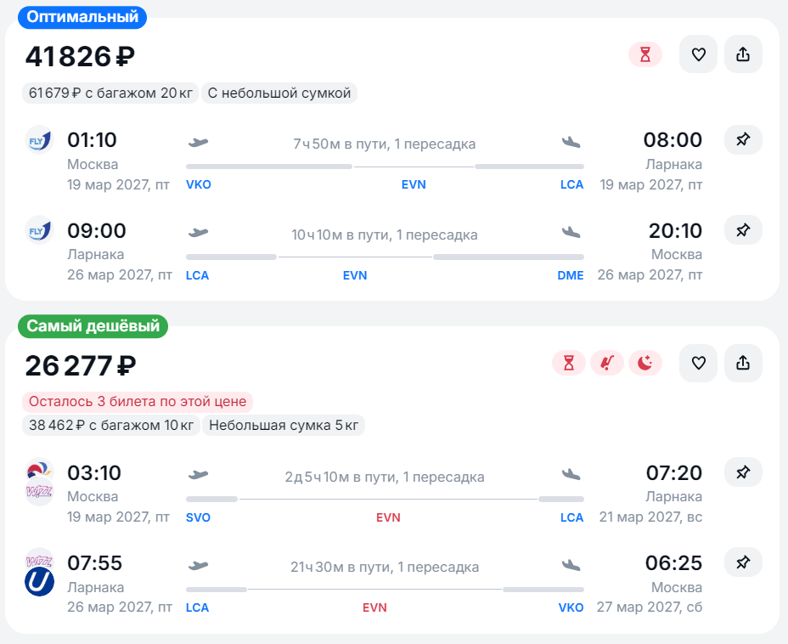
Task: Click the hourglass warning icon on the first ticket
Action: (645, 54)
